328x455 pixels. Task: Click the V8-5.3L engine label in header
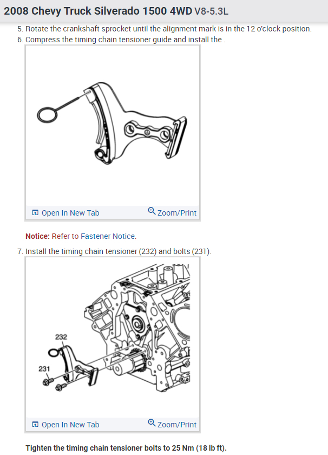click(211, 11)
